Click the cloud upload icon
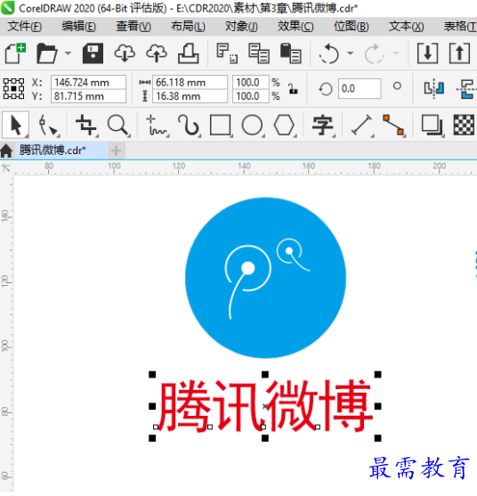The image size is (477, 496). coord(157,53)
